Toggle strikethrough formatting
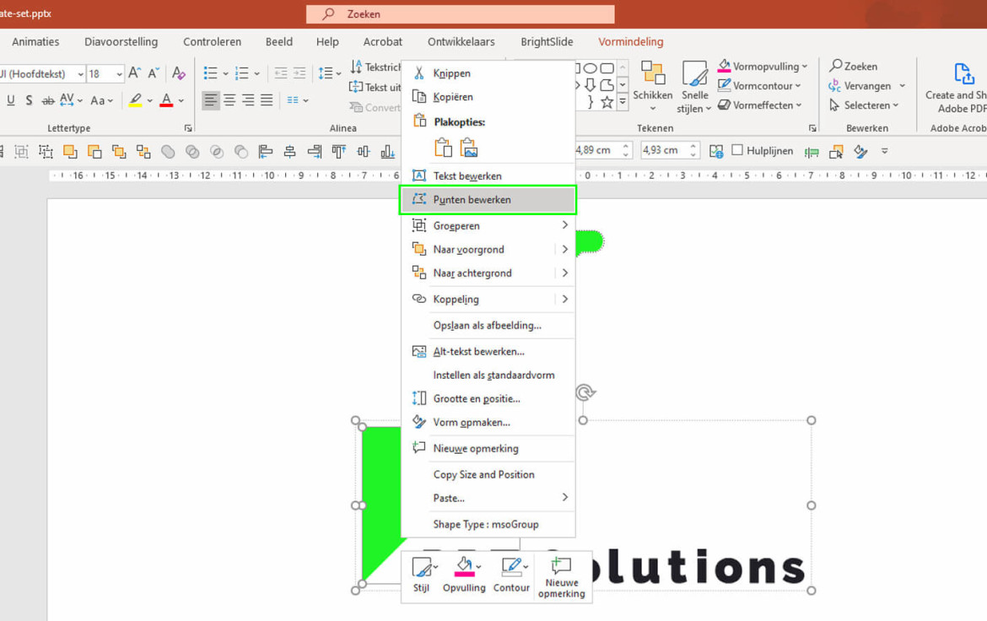This screenshot has height=621, width=987. click(x=48, y=100)
